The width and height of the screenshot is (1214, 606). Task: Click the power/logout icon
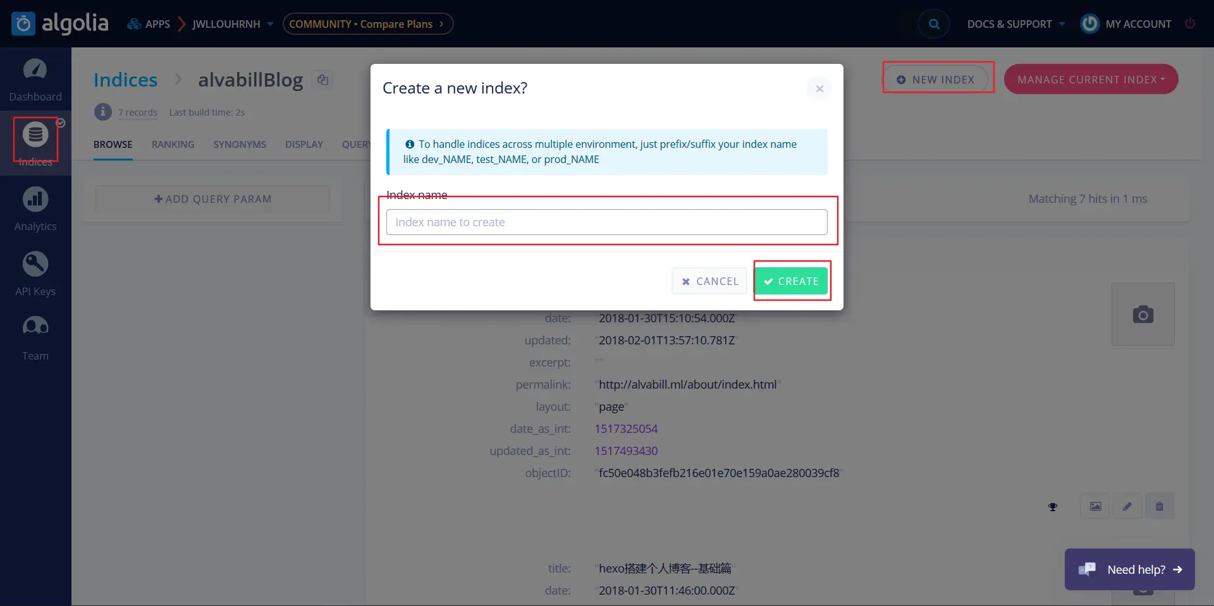(1190, 23)
